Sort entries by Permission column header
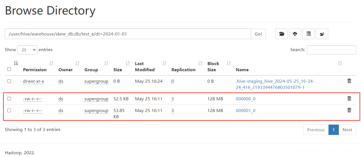The image size is (361, 157). [x=35, y=70]
